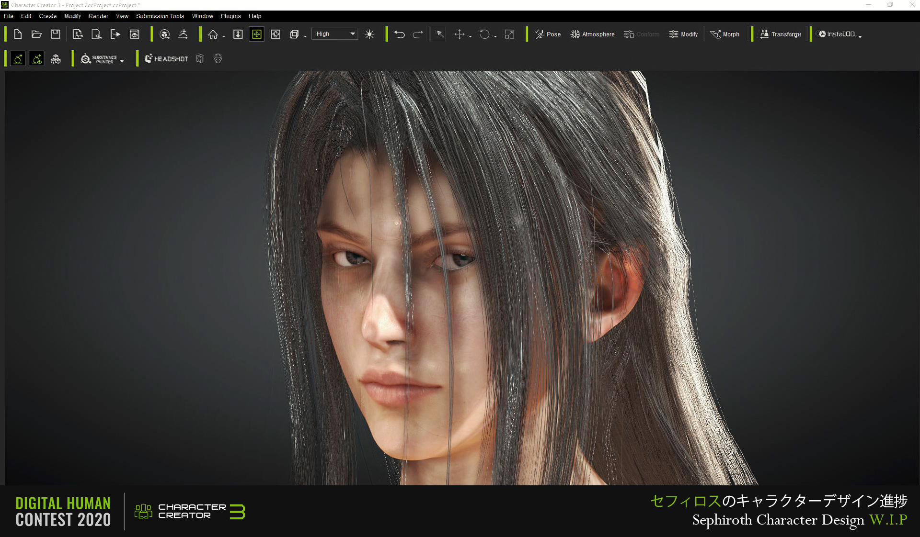Expand the arrow beside the rotate tool

(x=495, y=37)
